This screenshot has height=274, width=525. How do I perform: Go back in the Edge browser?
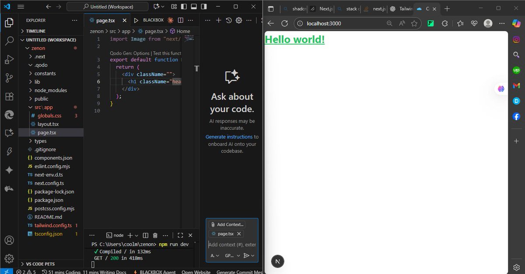[x=271, y=24]
